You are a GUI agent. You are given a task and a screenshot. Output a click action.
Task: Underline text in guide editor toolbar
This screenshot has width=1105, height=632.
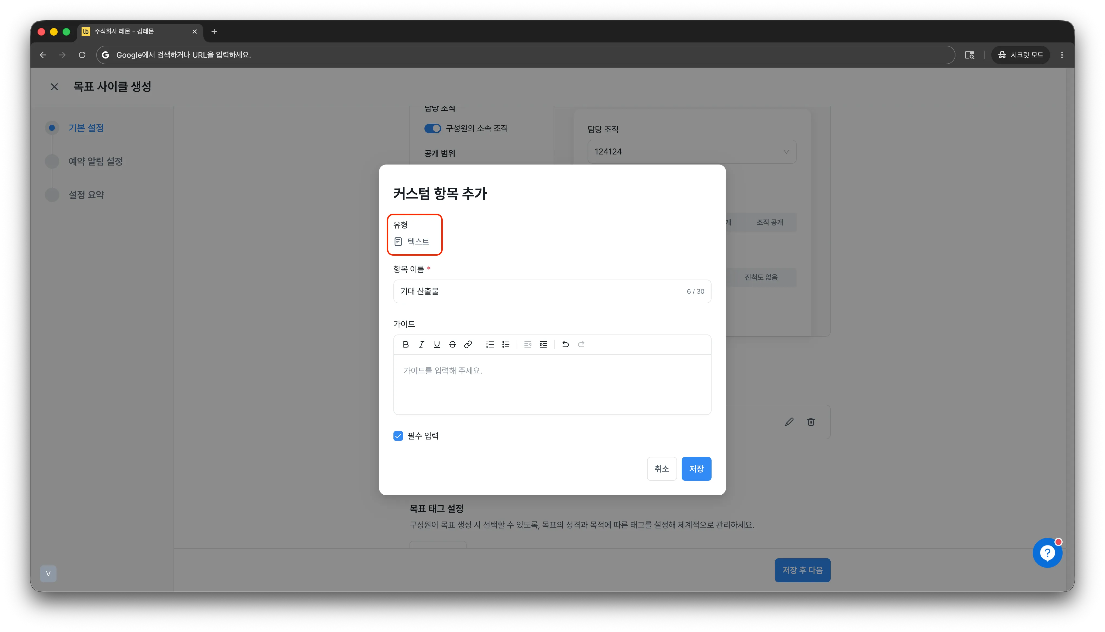tap(437, 344)
